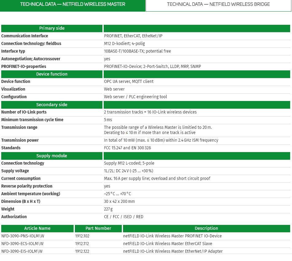Image resolution: width=292 pixels, height=261 pixels.
Task: Select 'OPC UA server, MQTT client' value
Action: coord(129,82)
